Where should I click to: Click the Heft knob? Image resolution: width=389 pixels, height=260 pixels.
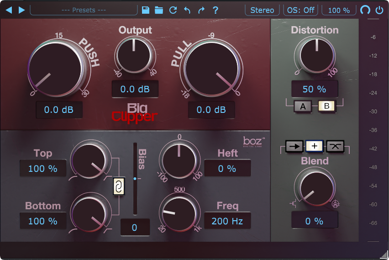click(x=179, y=160)
